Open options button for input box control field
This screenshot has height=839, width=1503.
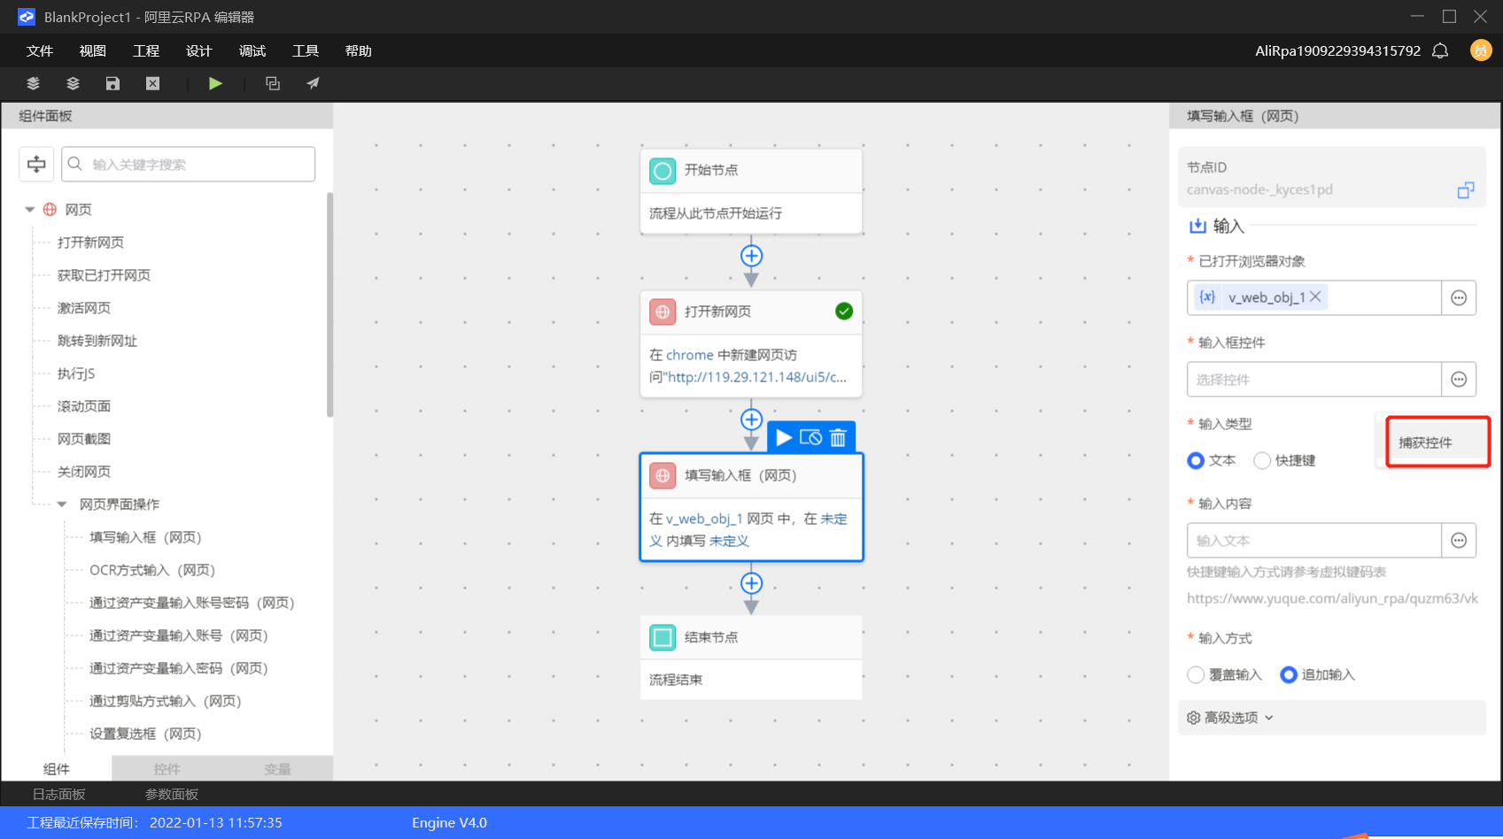1459,380
